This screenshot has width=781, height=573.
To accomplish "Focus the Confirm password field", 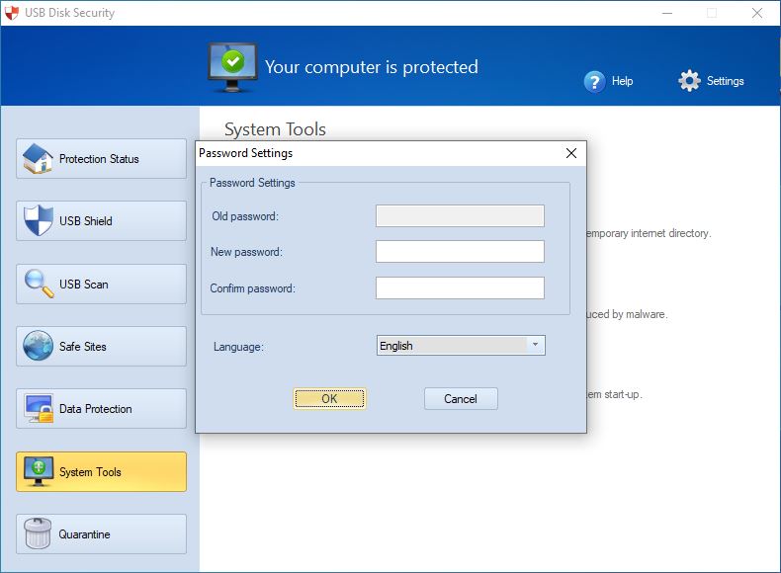I will tap(460, 287).
